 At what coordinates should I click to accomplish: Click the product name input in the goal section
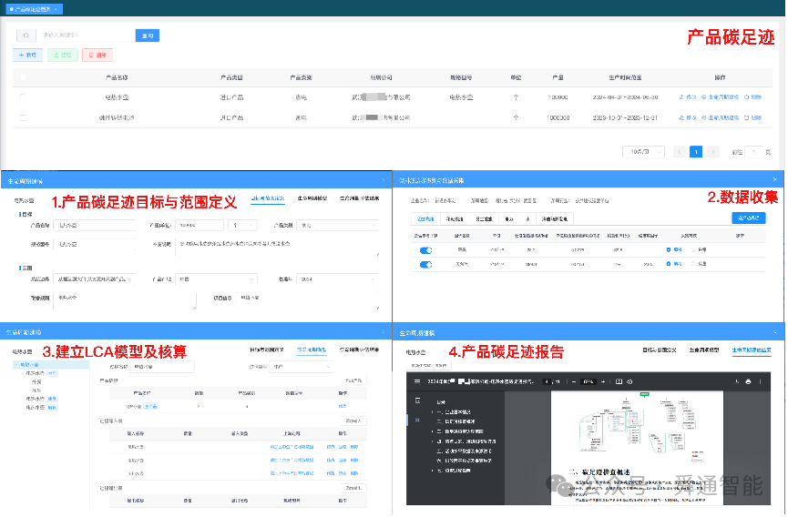click(95, 226)
